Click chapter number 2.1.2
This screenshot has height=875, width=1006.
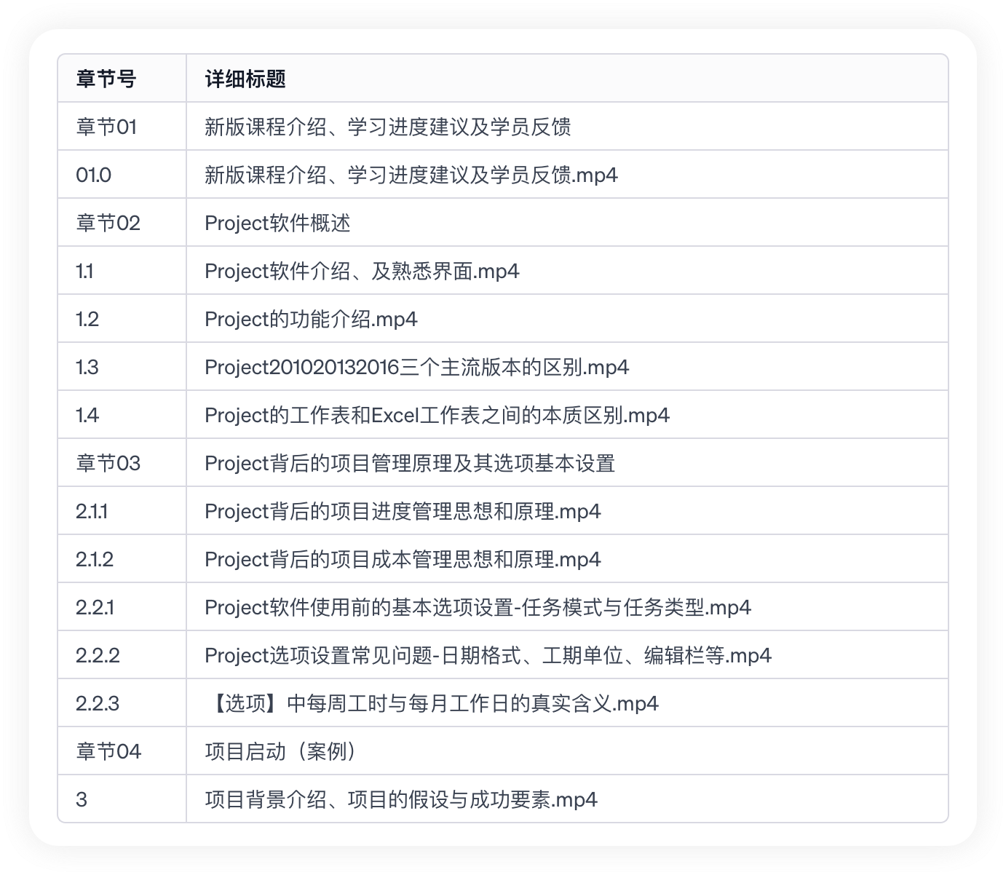pos(95,559)
